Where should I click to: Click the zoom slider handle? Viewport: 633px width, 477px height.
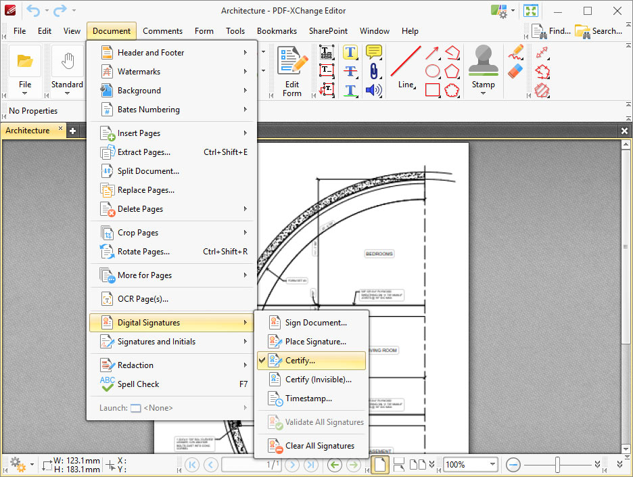pyautogui.click(x=557, y=465)
